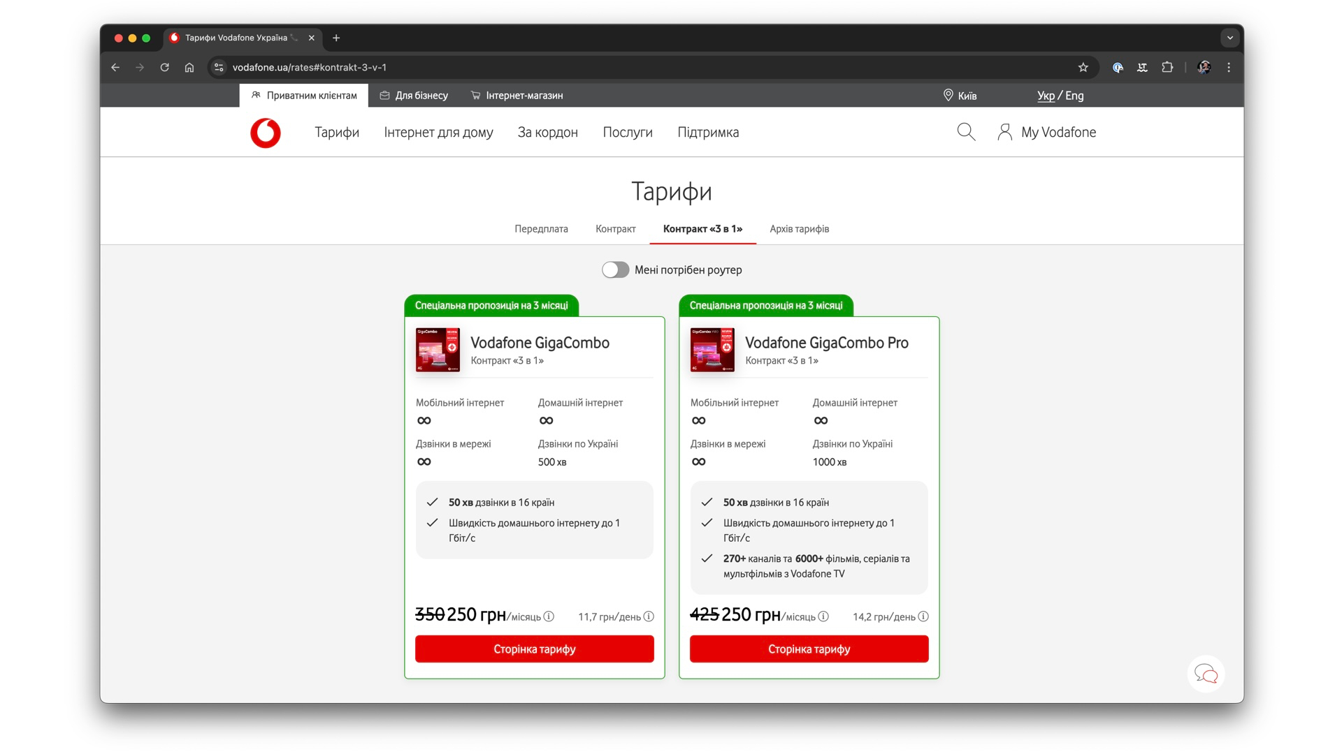Image resolution: width=1342 pixels, height=754 pixels.
Task: Open the site search magnifier icon
Action: pos(966,132)
